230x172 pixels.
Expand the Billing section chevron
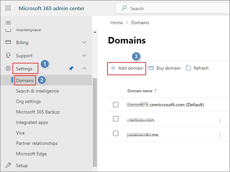point(84,42)
